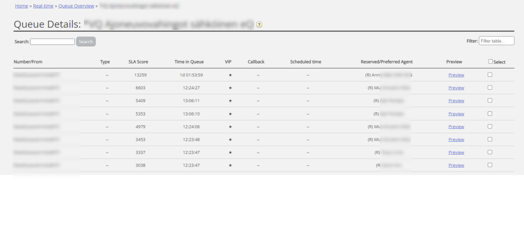Open the Home breadcrumb link

point(22,6)
